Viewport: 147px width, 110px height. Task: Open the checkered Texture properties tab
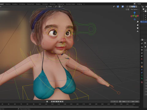point(142,82)
